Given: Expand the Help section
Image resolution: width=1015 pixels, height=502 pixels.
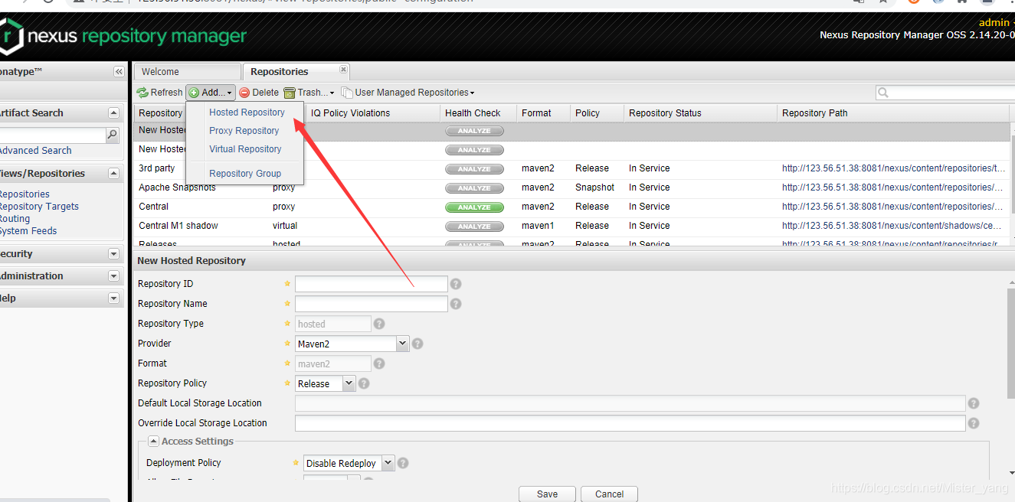Looking at the screenshot, I should click(x=114, y=298).
